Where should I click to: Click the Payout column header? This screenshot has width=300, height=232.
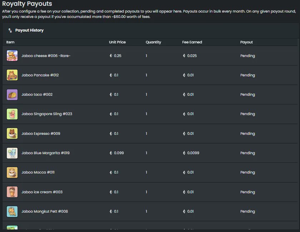tap(246, 42)
